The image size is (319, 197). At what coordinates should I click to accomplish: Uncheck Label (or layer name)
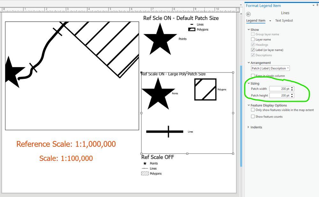(253, 50)
